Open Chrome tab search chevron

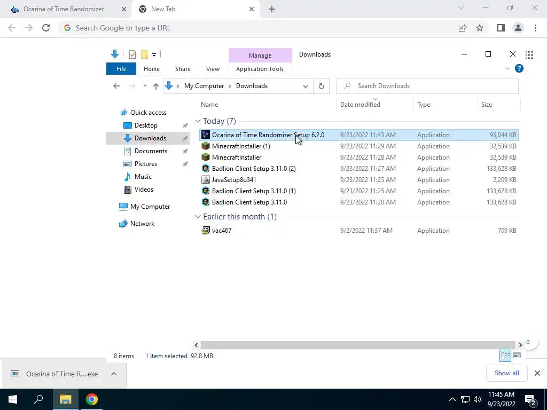(x=461, y=7)
